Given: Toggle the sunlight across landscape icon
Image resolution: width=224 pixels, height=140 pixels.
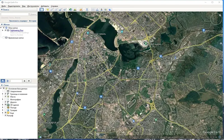Looking at the screenshot, I should coord(75,10).
